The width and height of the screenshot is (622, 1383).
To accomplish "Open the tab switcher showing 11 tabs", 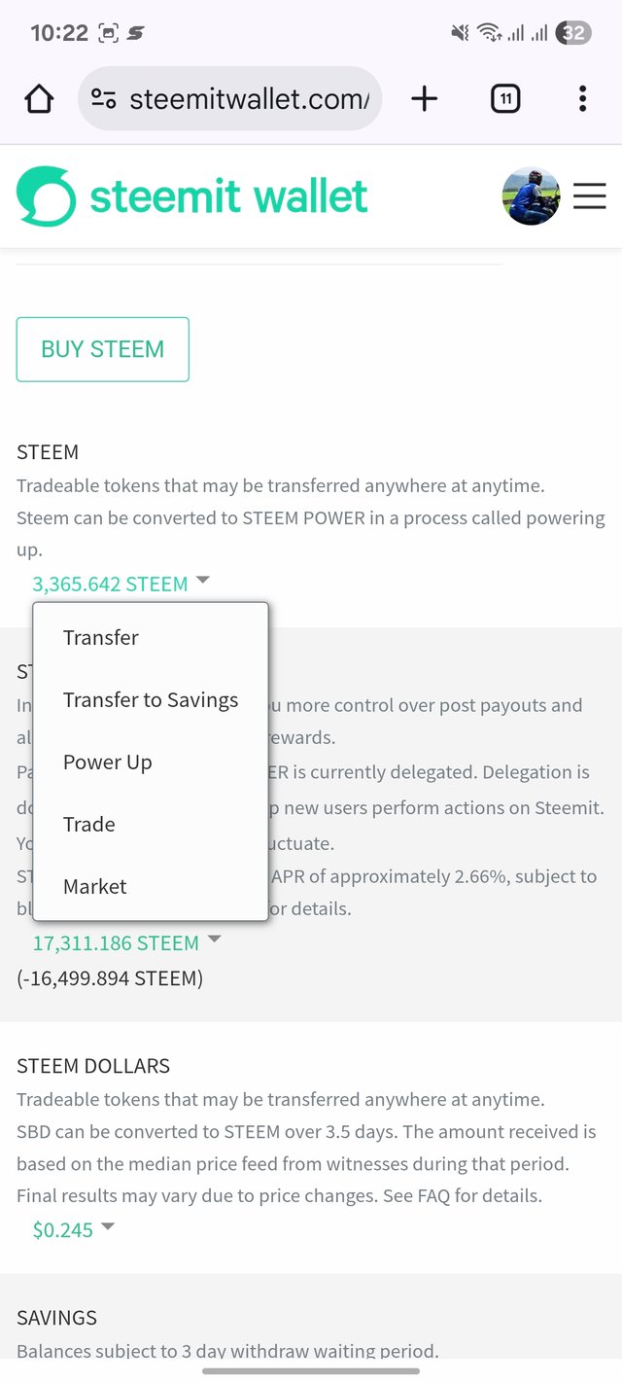I will 505,98.
